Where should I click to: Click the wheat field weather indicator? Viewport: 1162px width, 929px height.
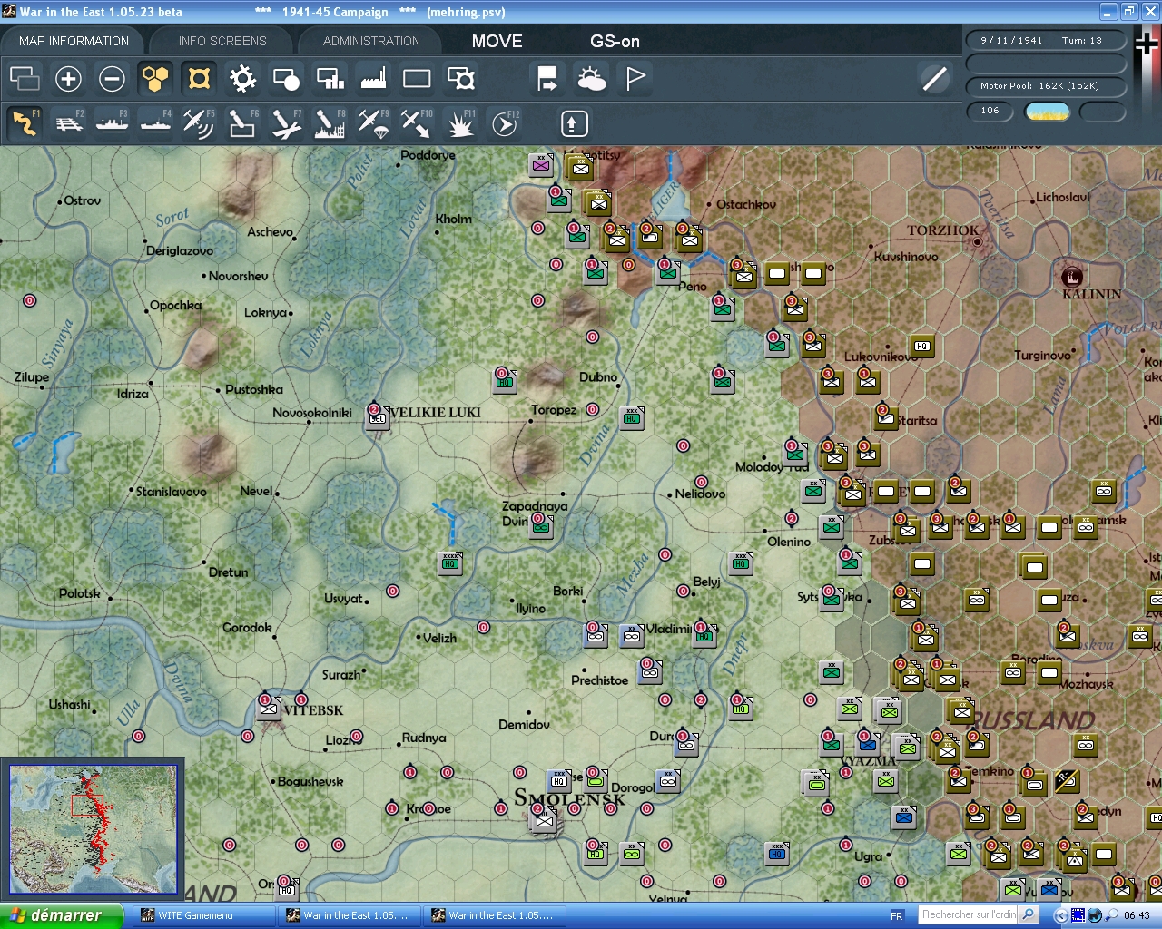(x=1047, y=112)
